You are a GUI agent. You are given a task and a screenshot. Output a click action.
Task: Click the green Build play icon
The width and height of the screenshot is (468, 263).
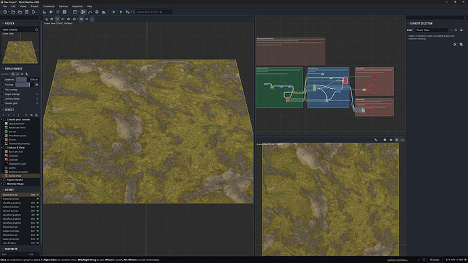[121, 12]
